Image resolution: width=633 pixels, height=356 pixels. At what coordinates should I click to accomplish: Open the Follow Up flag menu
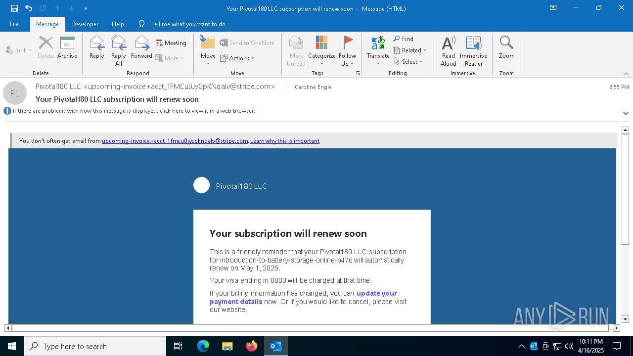click(x=348, y=50)
